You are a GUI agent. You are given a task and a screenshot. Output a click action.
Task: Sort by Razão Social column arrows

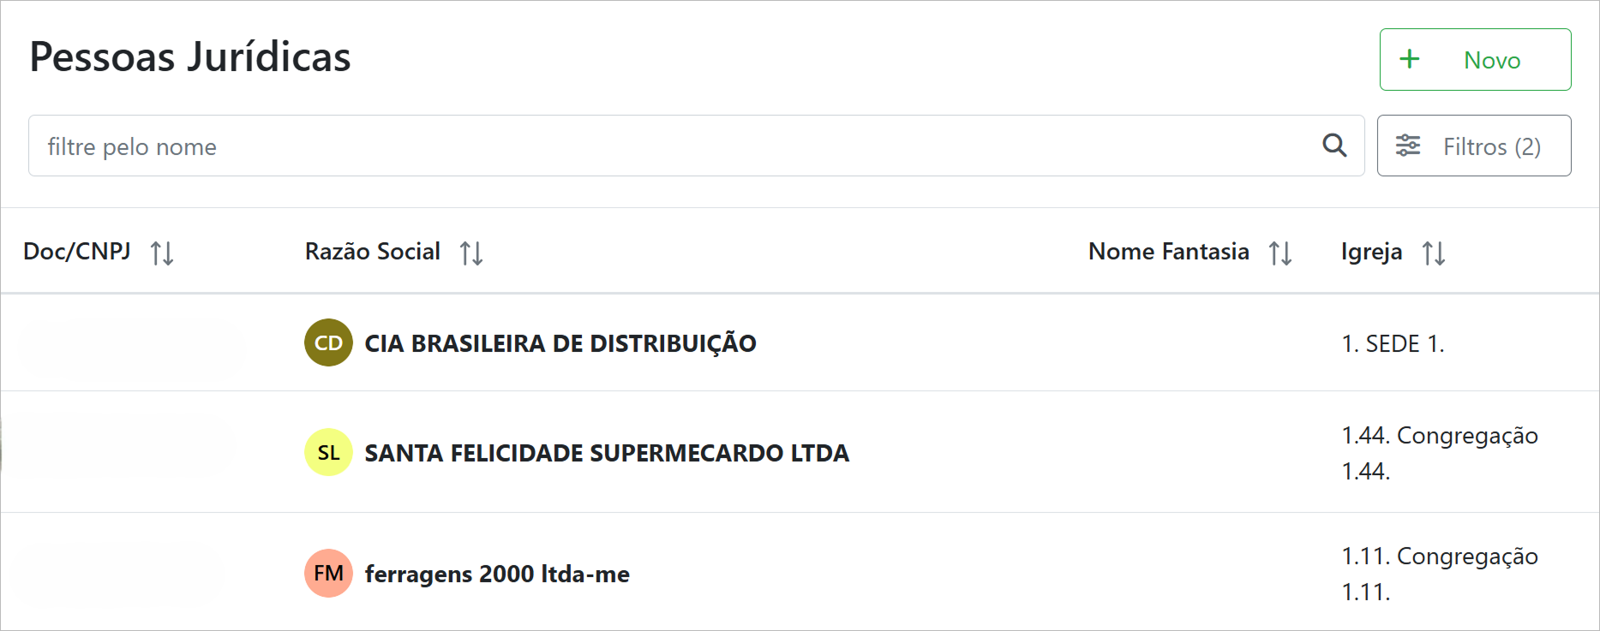coord(471,253)
